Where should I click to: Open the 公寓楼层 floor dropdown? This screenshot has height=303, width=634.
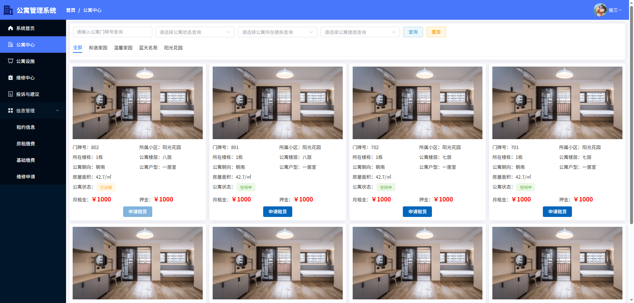pos(360,32)
